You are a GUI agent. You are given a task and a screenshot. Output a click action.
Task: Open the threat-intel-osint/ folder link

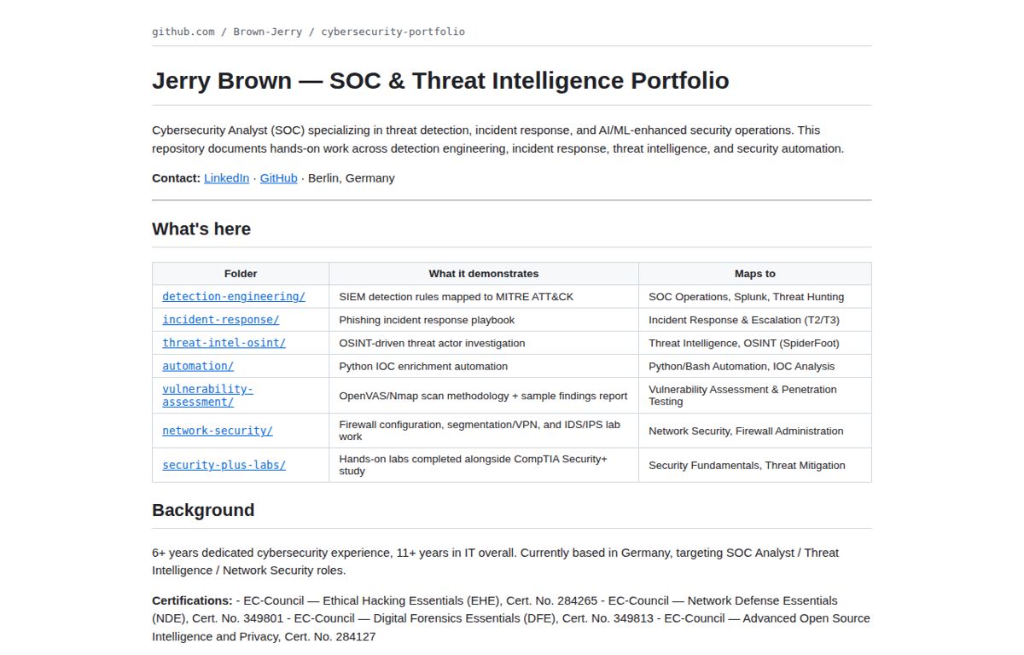pos(224,343)
